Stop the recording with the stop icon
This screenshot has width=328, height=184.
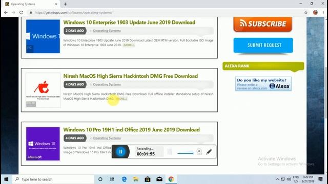coord(170,152)
